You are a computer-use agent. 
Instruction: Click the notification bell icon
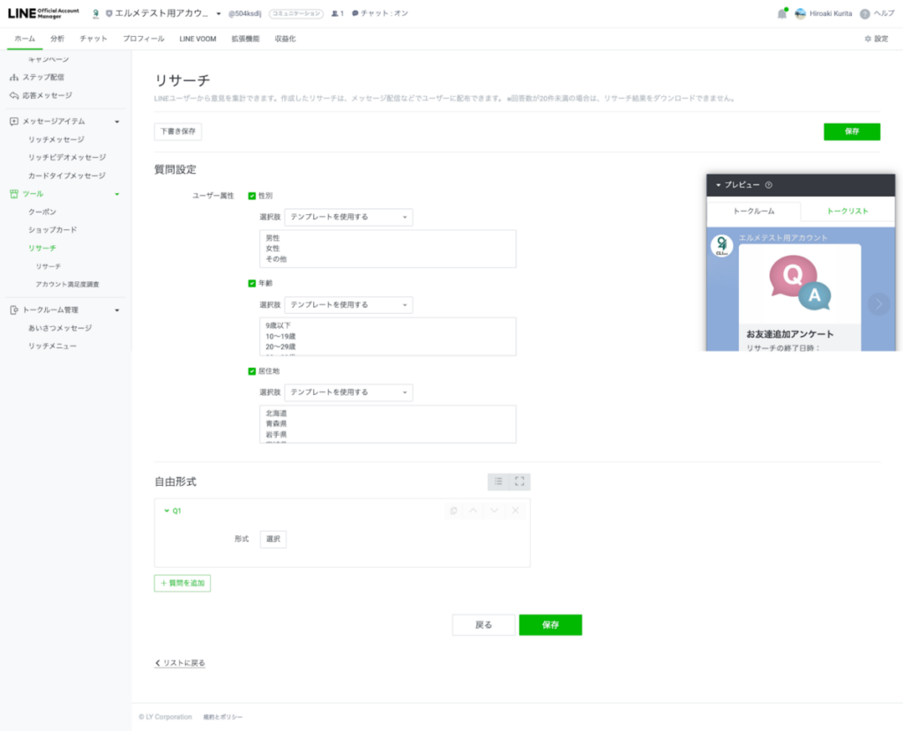(x=781, y=13)
